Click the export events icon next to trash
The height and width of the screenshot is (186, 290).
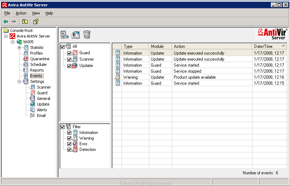click(76, 34)
